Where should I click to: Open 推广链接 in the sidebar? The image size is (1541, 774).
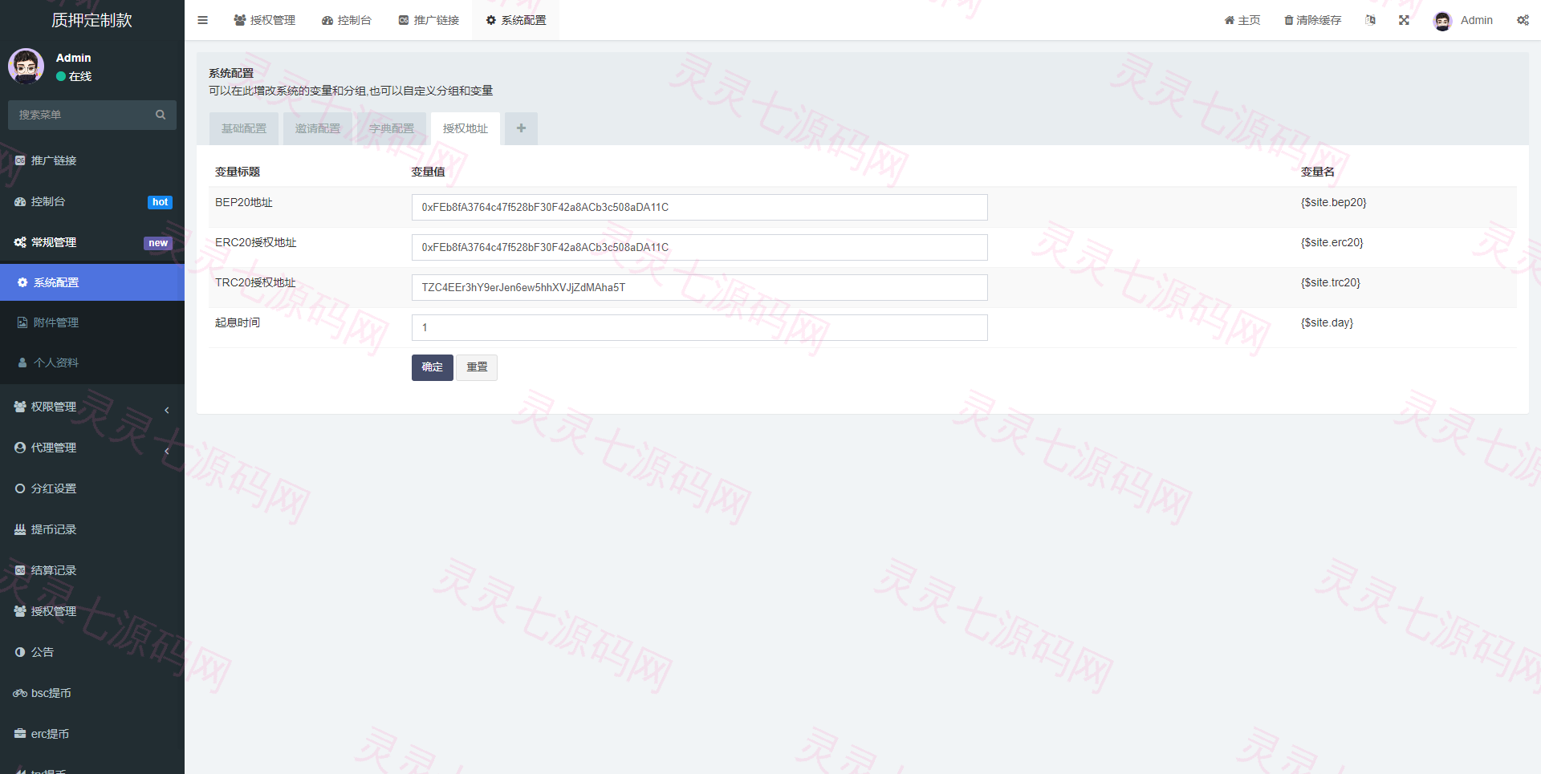tap(92, 160)
